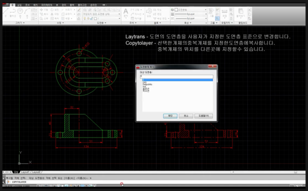The height and width of the screenshot is (191, 308).
Task: Select the Line (선) draw tool
Action: click(x=6, y=12)
